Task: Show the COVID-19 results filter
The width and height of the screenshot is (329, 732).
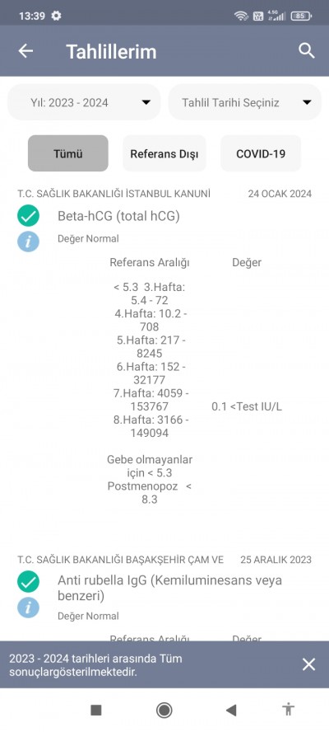Action: click(x=261, y=153)
